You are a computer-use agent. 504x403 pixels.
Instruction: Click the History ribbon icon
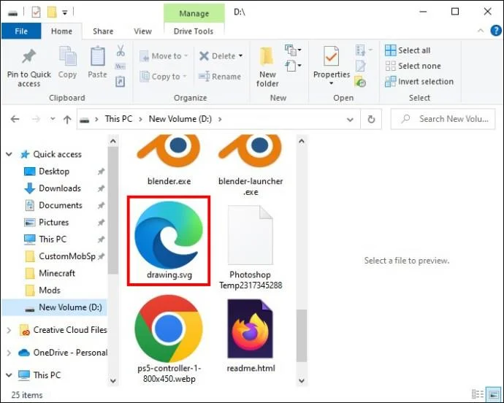pos(360,82)
